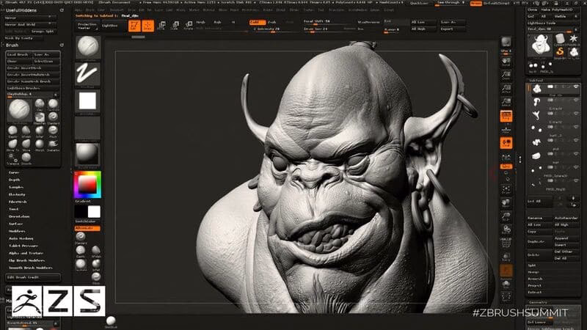This screenshot has height=330, width=587.
Task: Select the white main color swatch
Action: pos(94,212)
